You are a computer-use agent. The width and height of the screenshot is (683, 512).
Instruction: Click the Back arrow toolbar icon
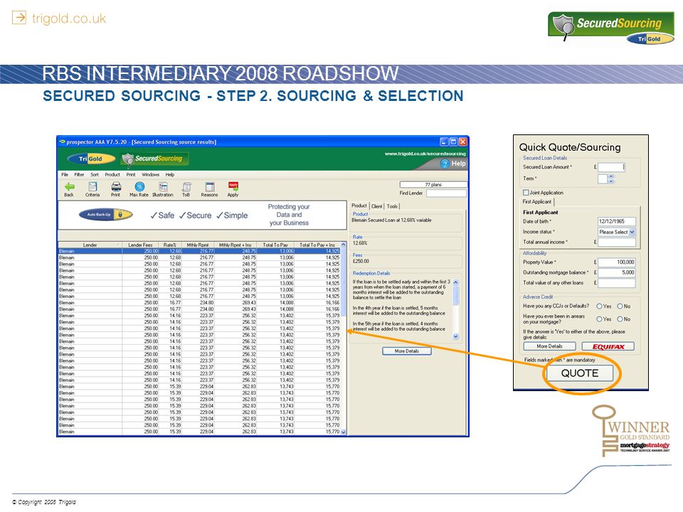coord(69,187)
